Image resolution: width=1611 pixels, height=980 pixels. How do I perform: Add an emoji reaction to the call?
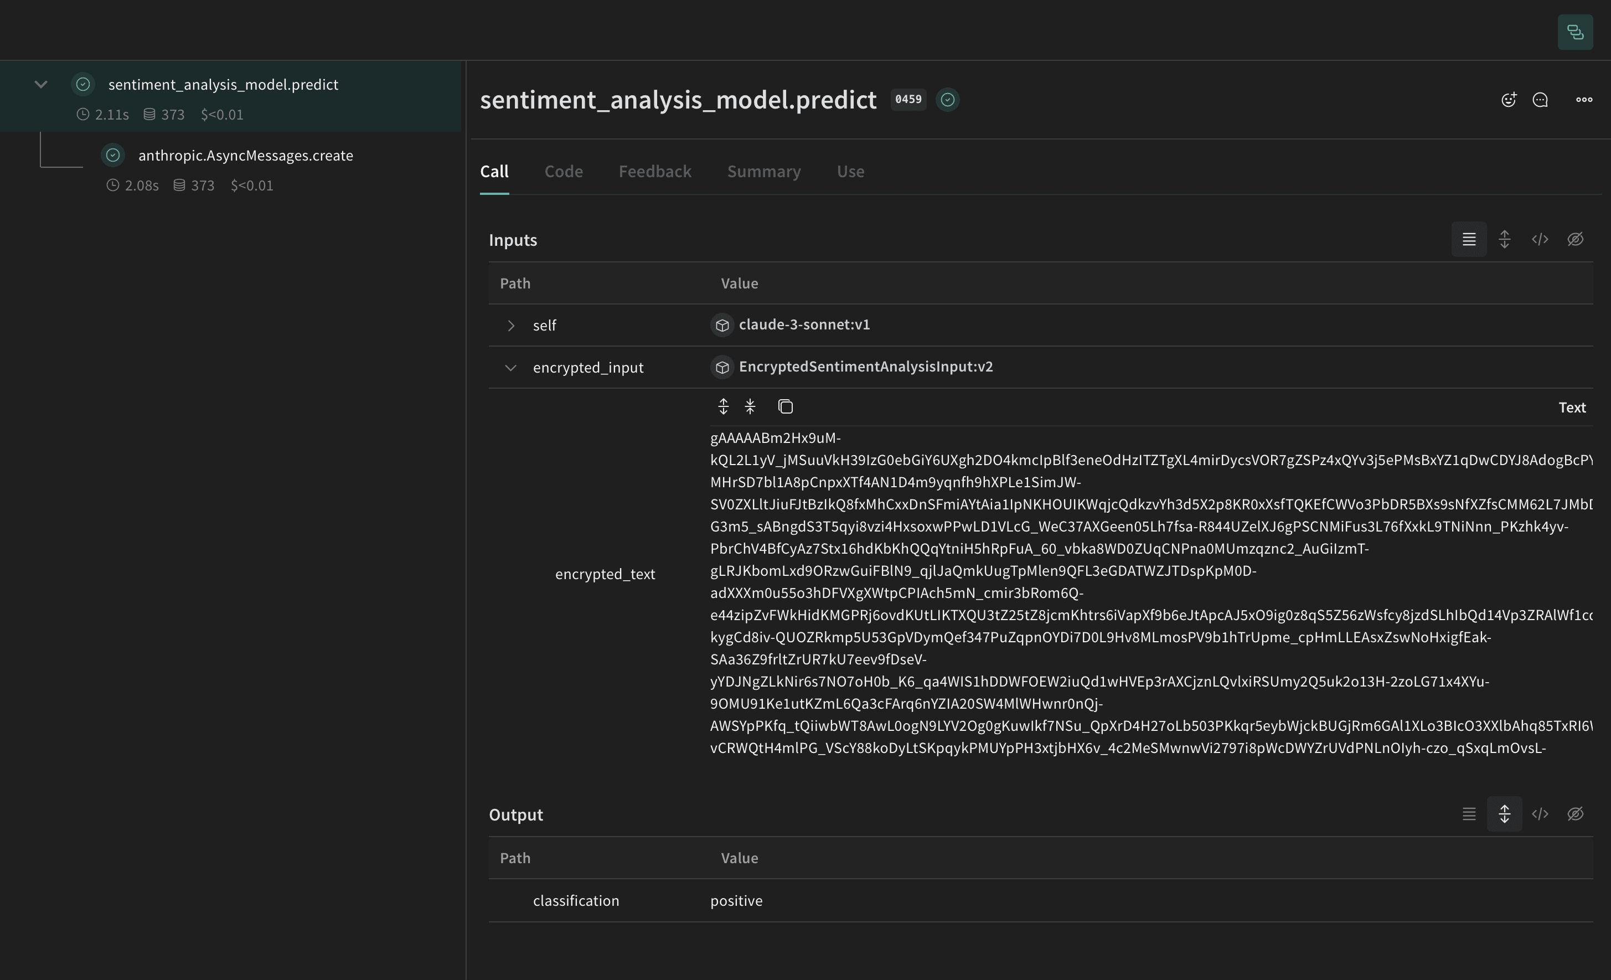[1509, 99]
